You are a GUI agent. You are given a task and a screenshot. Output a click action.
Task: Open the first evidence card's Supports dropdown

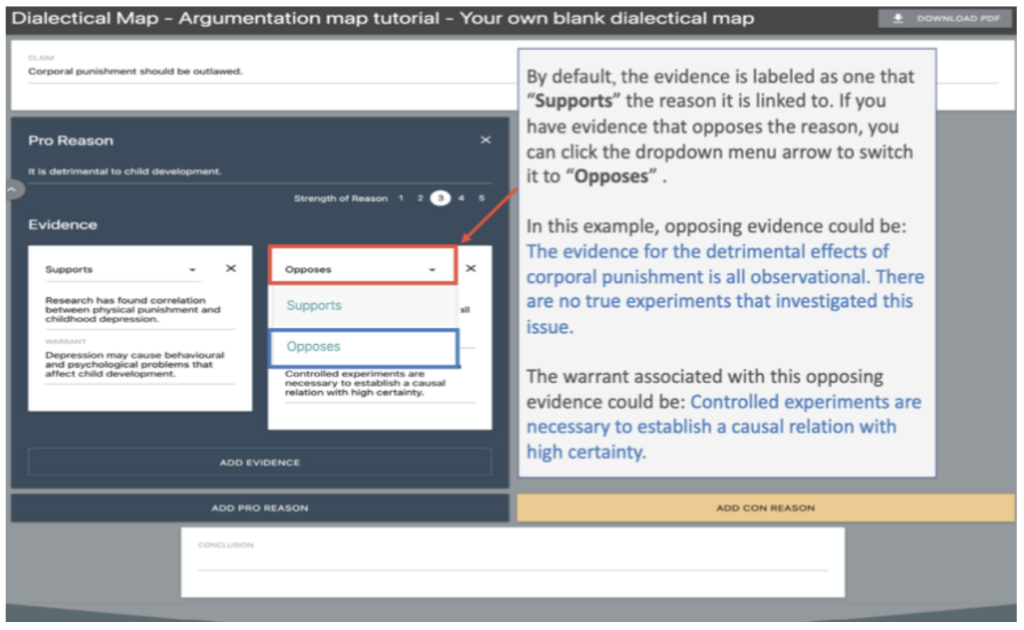(x=192, y=270)
